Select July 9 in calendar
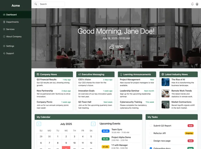The width and height of the screenshot is (201, 149). [x=66, y=143]
